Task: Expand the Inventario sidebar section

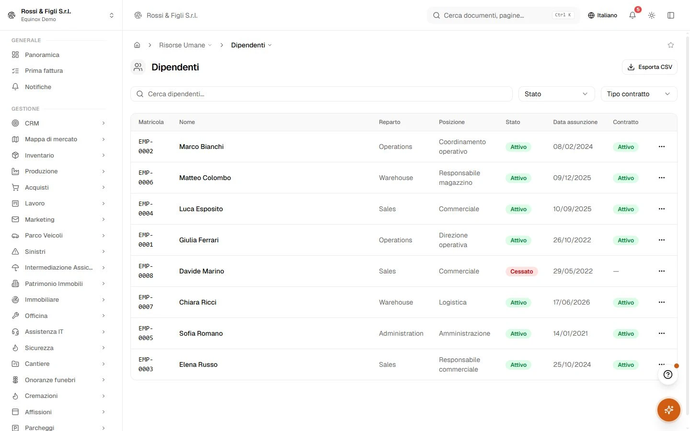Action: click(58, 155)
